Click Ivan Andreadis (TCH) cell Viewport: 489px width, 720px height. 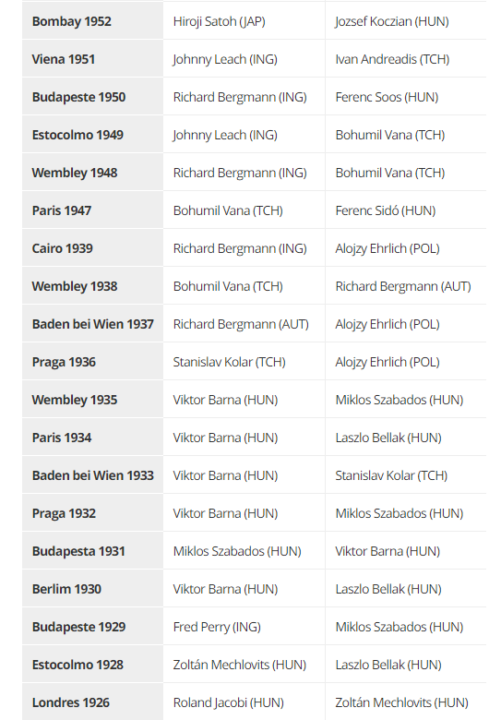click(x=406, y=59)
